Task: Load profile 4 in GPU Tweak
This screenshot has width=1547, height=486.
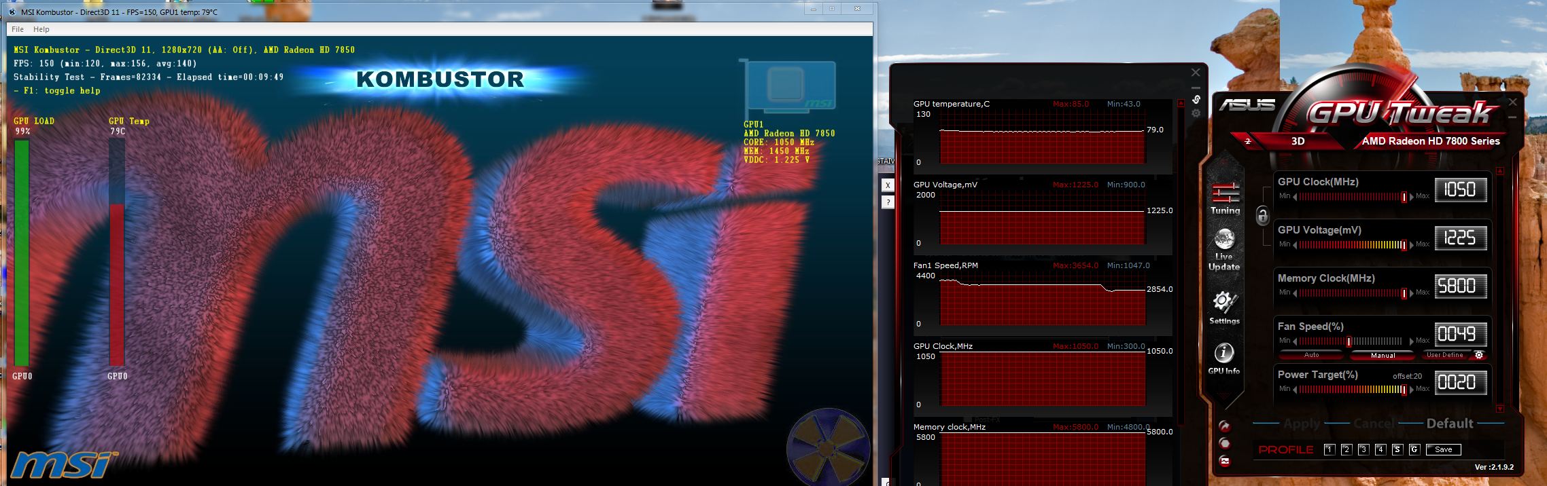Action: [x=1380, y=449]
